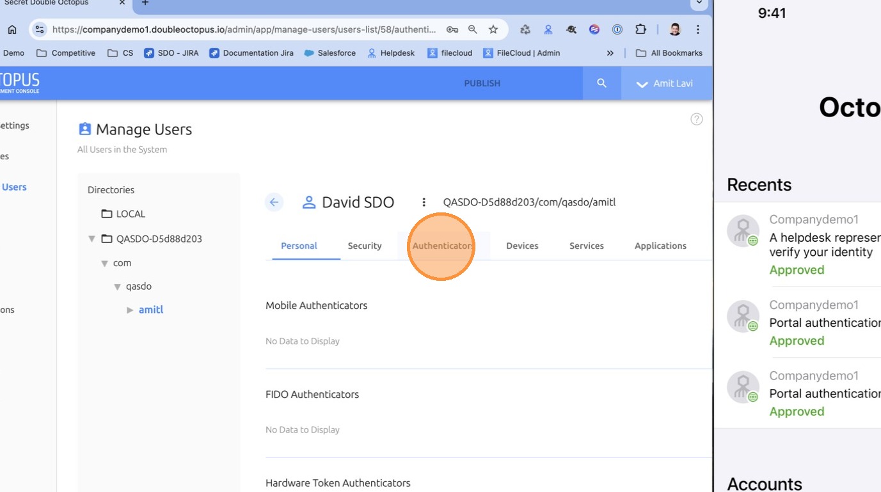Click the user icon beside David SDO
Image resolution: width=881 pixels, height=492 pixels.
(309, 202)
